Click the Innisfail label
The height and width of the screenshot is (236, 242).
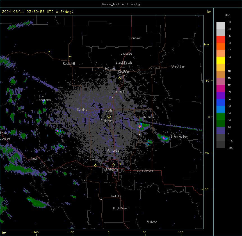(117, 91)
